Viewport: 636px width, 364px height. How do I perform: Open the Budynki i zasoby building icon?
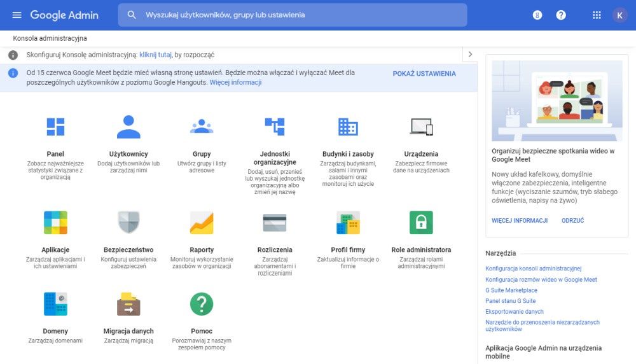click(348, 127)
